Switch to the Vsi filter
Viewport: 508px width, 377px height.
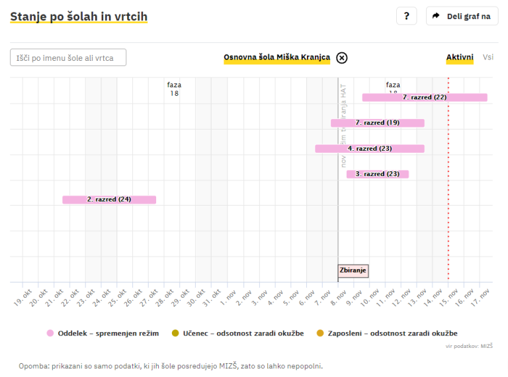click(x=487, y=58)
